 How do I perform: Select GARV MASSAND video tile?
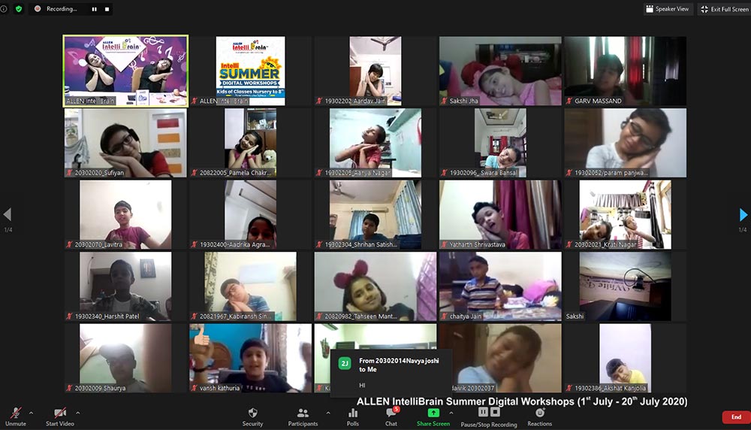click(x=625, y=71)
